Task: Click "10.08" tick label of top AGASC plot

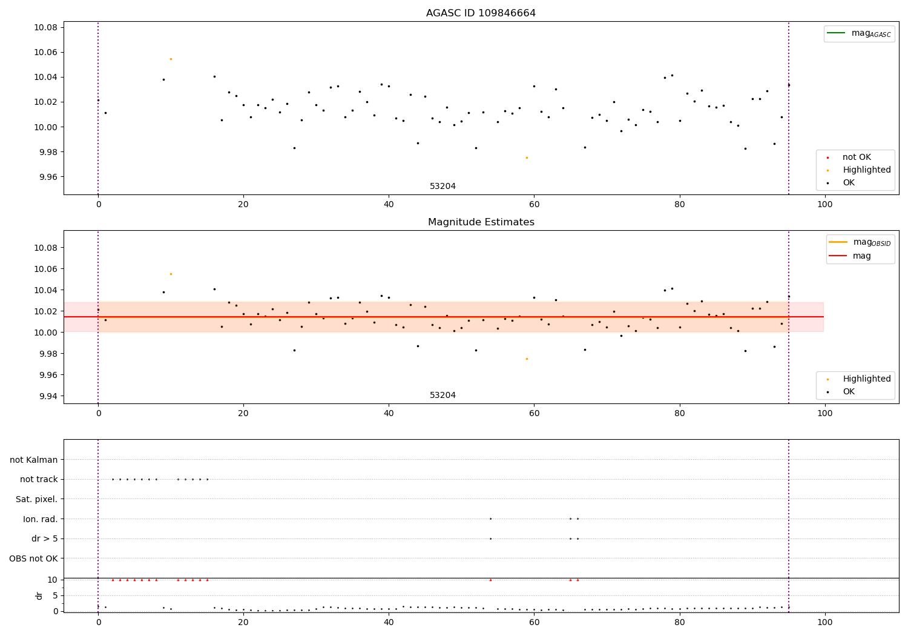Action: coord(45,27)
